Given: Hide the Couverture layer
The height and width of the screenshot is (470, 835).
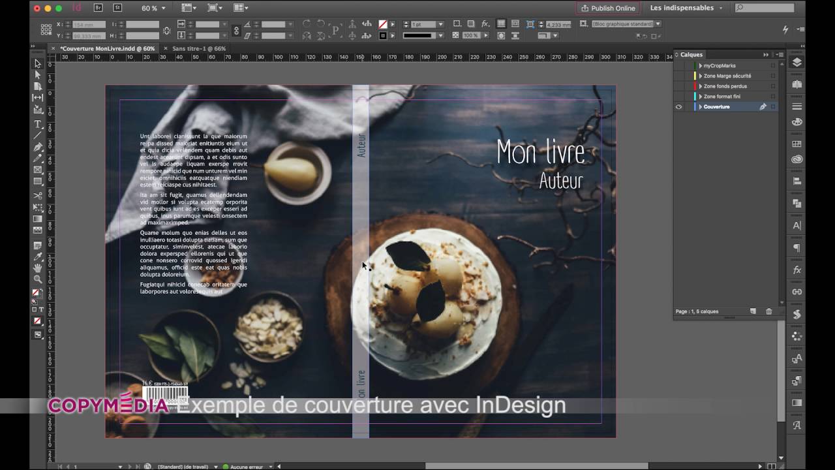Looking at the screenshot, I should 679,107.
